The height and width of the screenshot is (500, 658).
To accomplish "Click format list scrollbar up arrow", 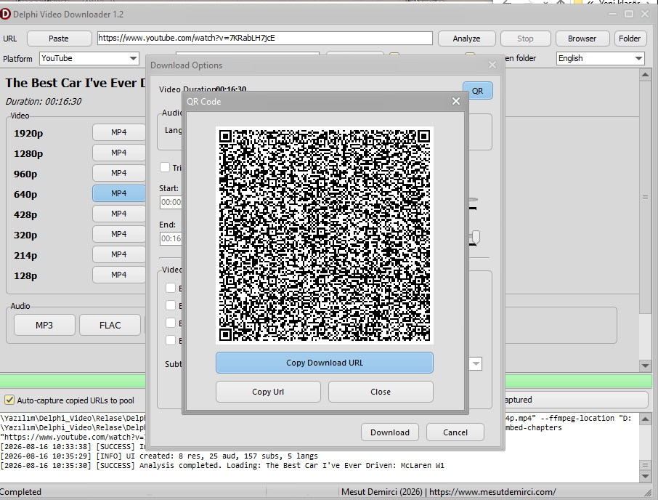I will click(x=646, y=75).
